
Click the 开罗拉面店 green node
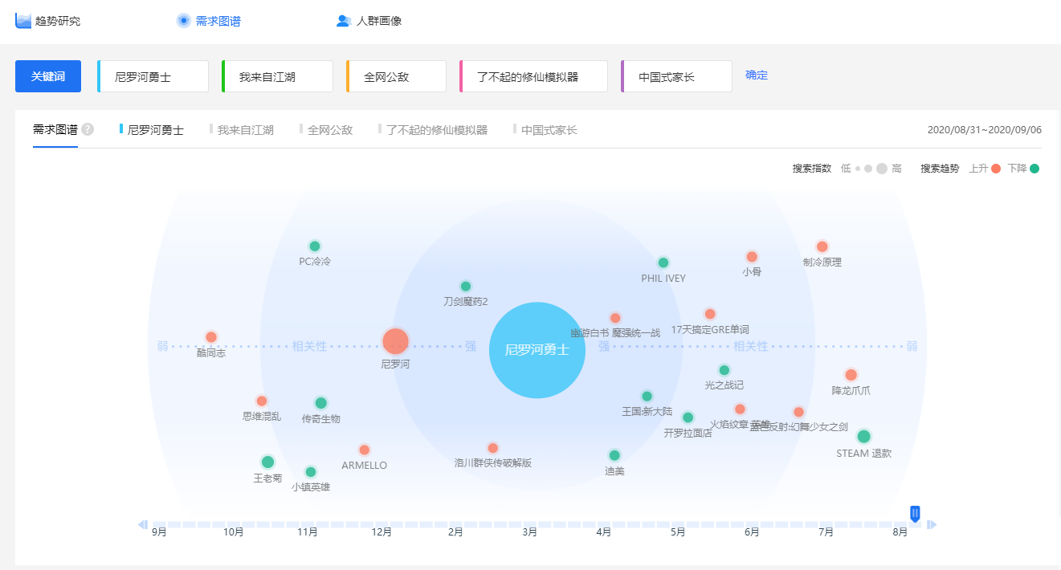click(x=688, y=417)
